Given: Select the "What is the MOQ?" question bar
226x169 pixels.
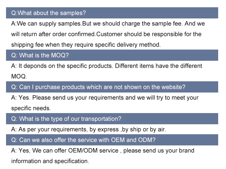Looking at the screenshot, I should (x=40, y=55).
